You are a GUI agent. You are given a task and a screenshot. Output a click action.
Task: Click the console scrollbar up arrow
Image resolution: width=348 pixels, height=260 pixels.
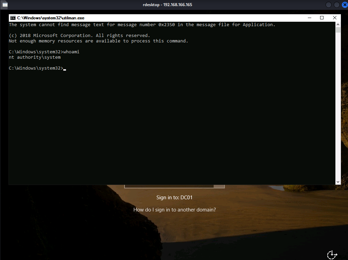[338, 24]
